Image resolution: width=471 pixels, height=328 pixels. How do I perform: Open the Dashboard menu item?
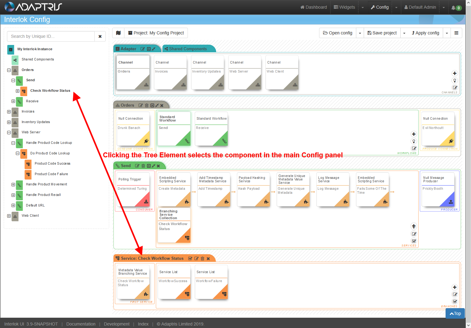point(313,7)
